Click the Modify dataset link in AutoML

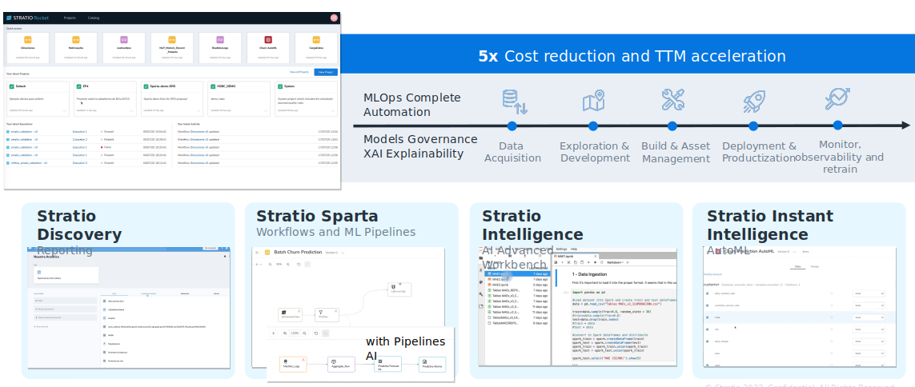(x=712, y=274)
